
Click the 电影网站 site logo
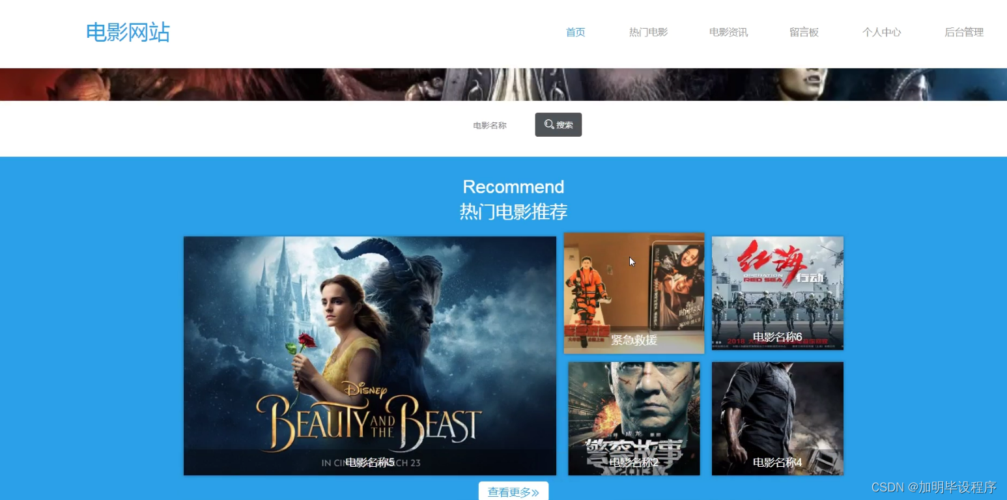[x=128, y=32]
